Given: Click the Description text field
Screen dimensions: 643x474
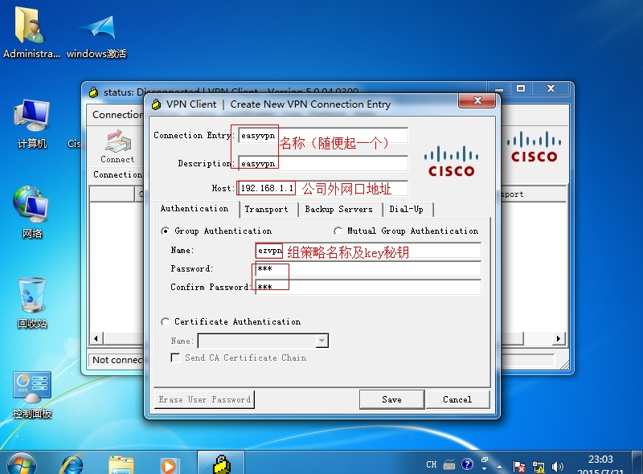Looking at the screenshot, I should click(x=323, y=164).
